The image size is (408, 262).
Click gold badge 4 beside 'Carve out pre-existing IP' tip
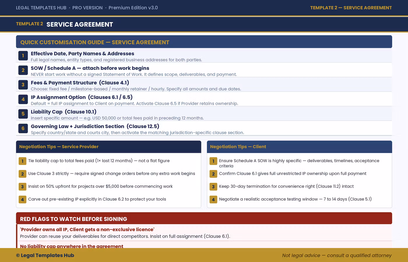[x=22, y=199]
